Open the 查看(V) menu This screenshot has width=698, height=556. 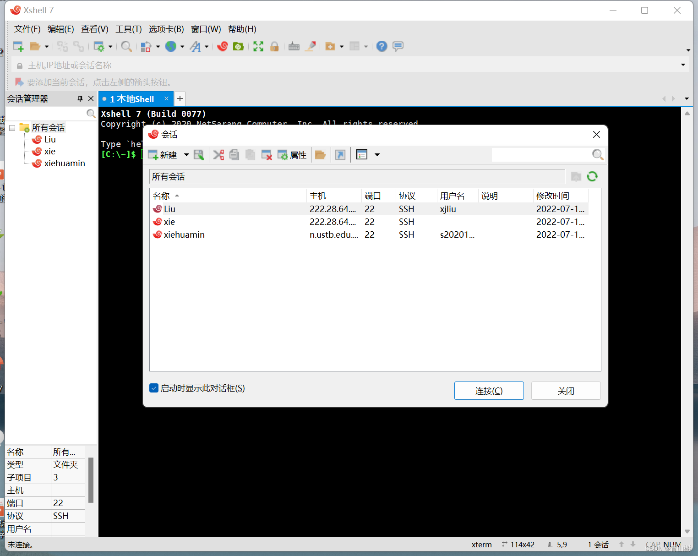[x=95, y=29]
